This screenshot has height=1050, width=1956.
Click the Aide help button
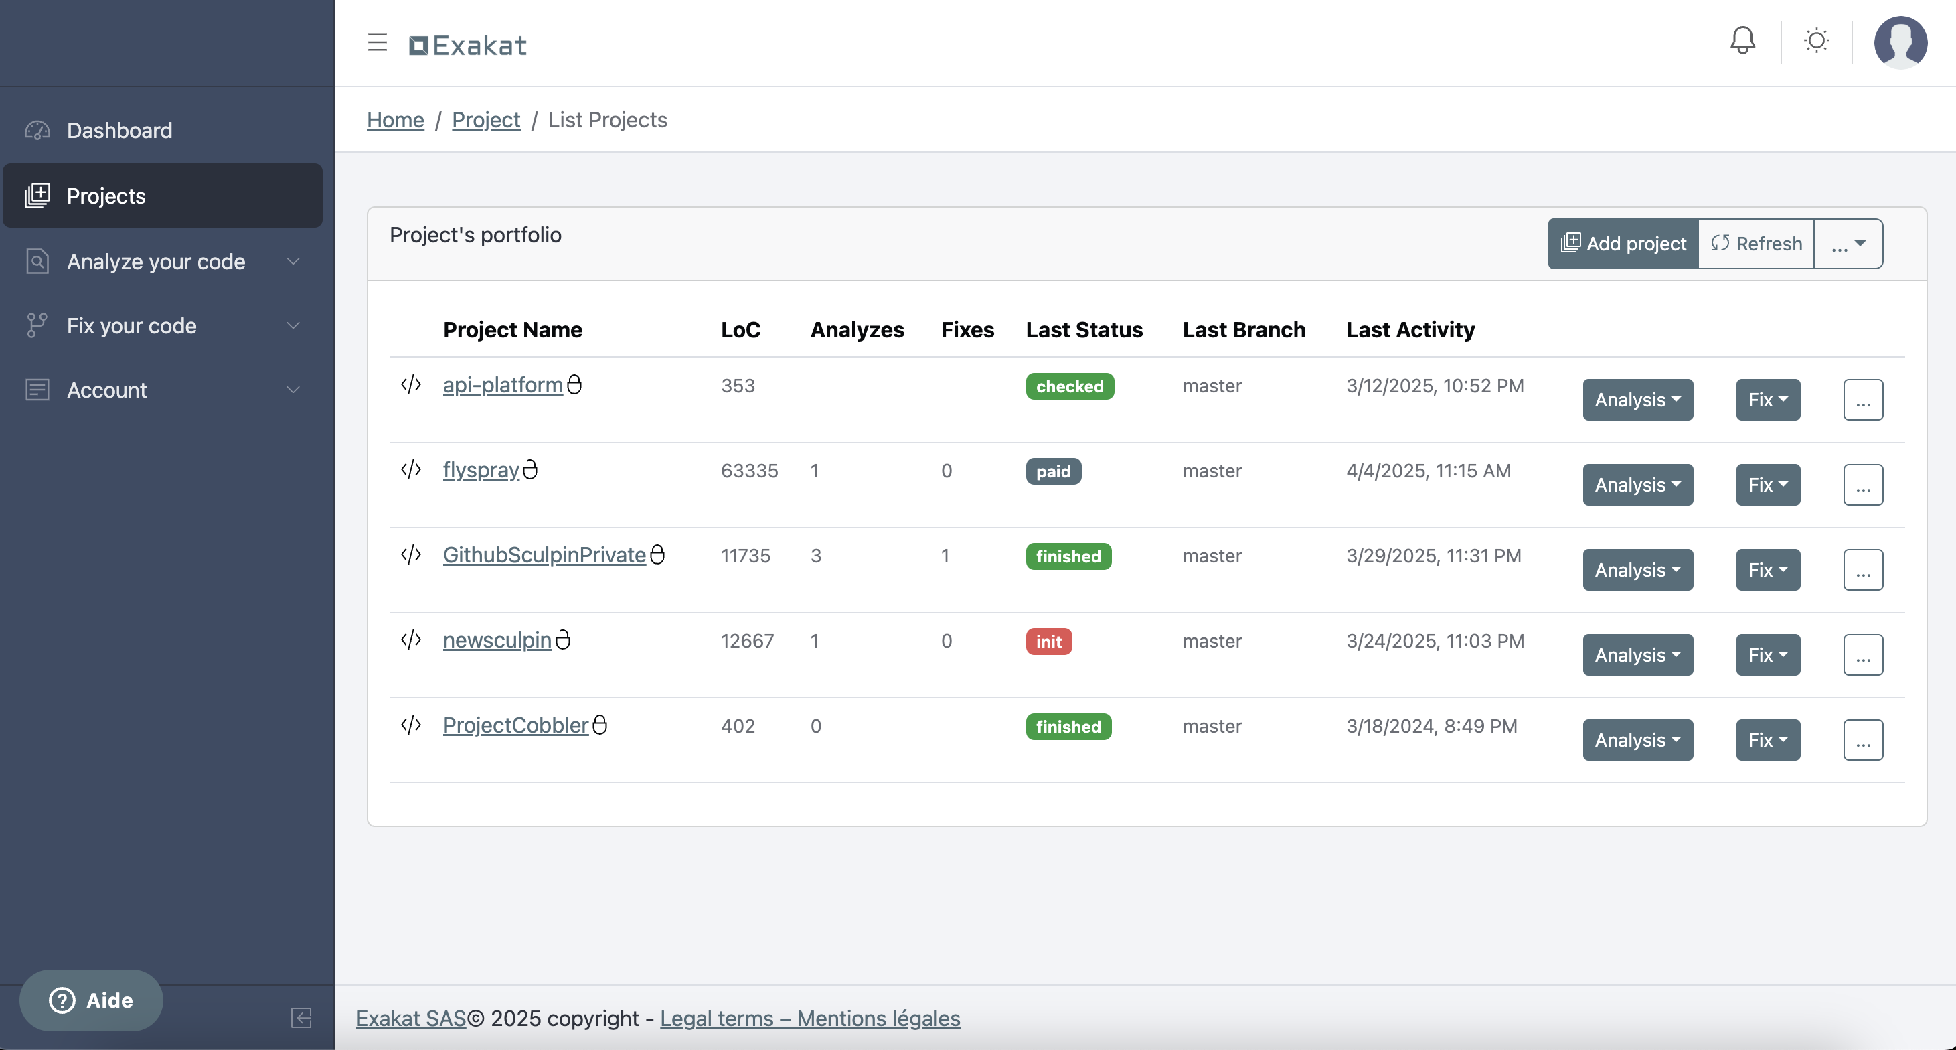tap(91, 1000)
